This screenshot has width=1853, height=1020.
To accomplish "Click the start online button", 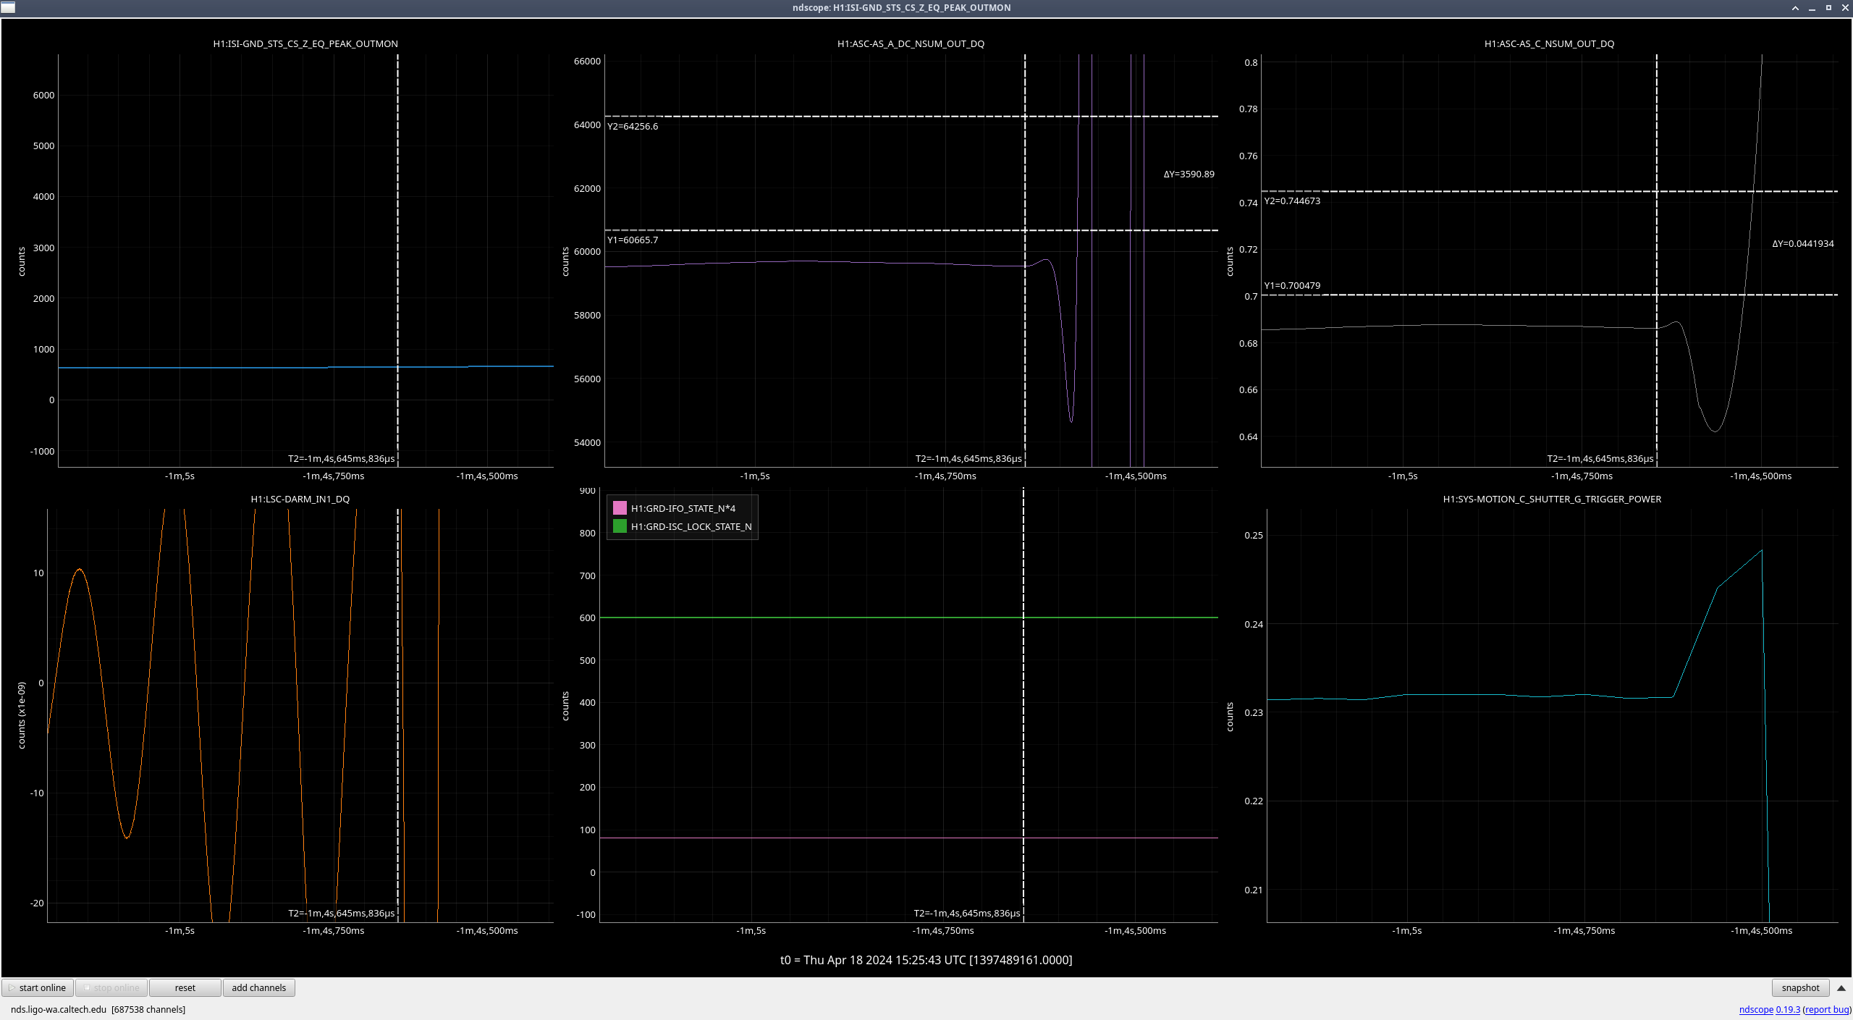I will pos(38,987).
